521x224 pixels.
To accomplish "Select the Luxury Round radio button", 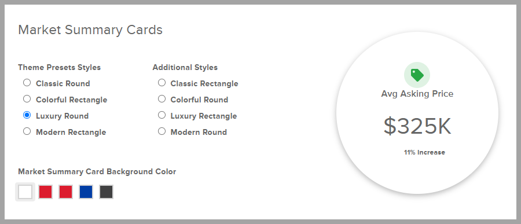I will pos(27,115).
